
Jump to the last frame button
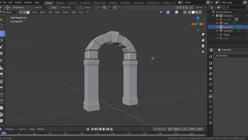(111, 129)
